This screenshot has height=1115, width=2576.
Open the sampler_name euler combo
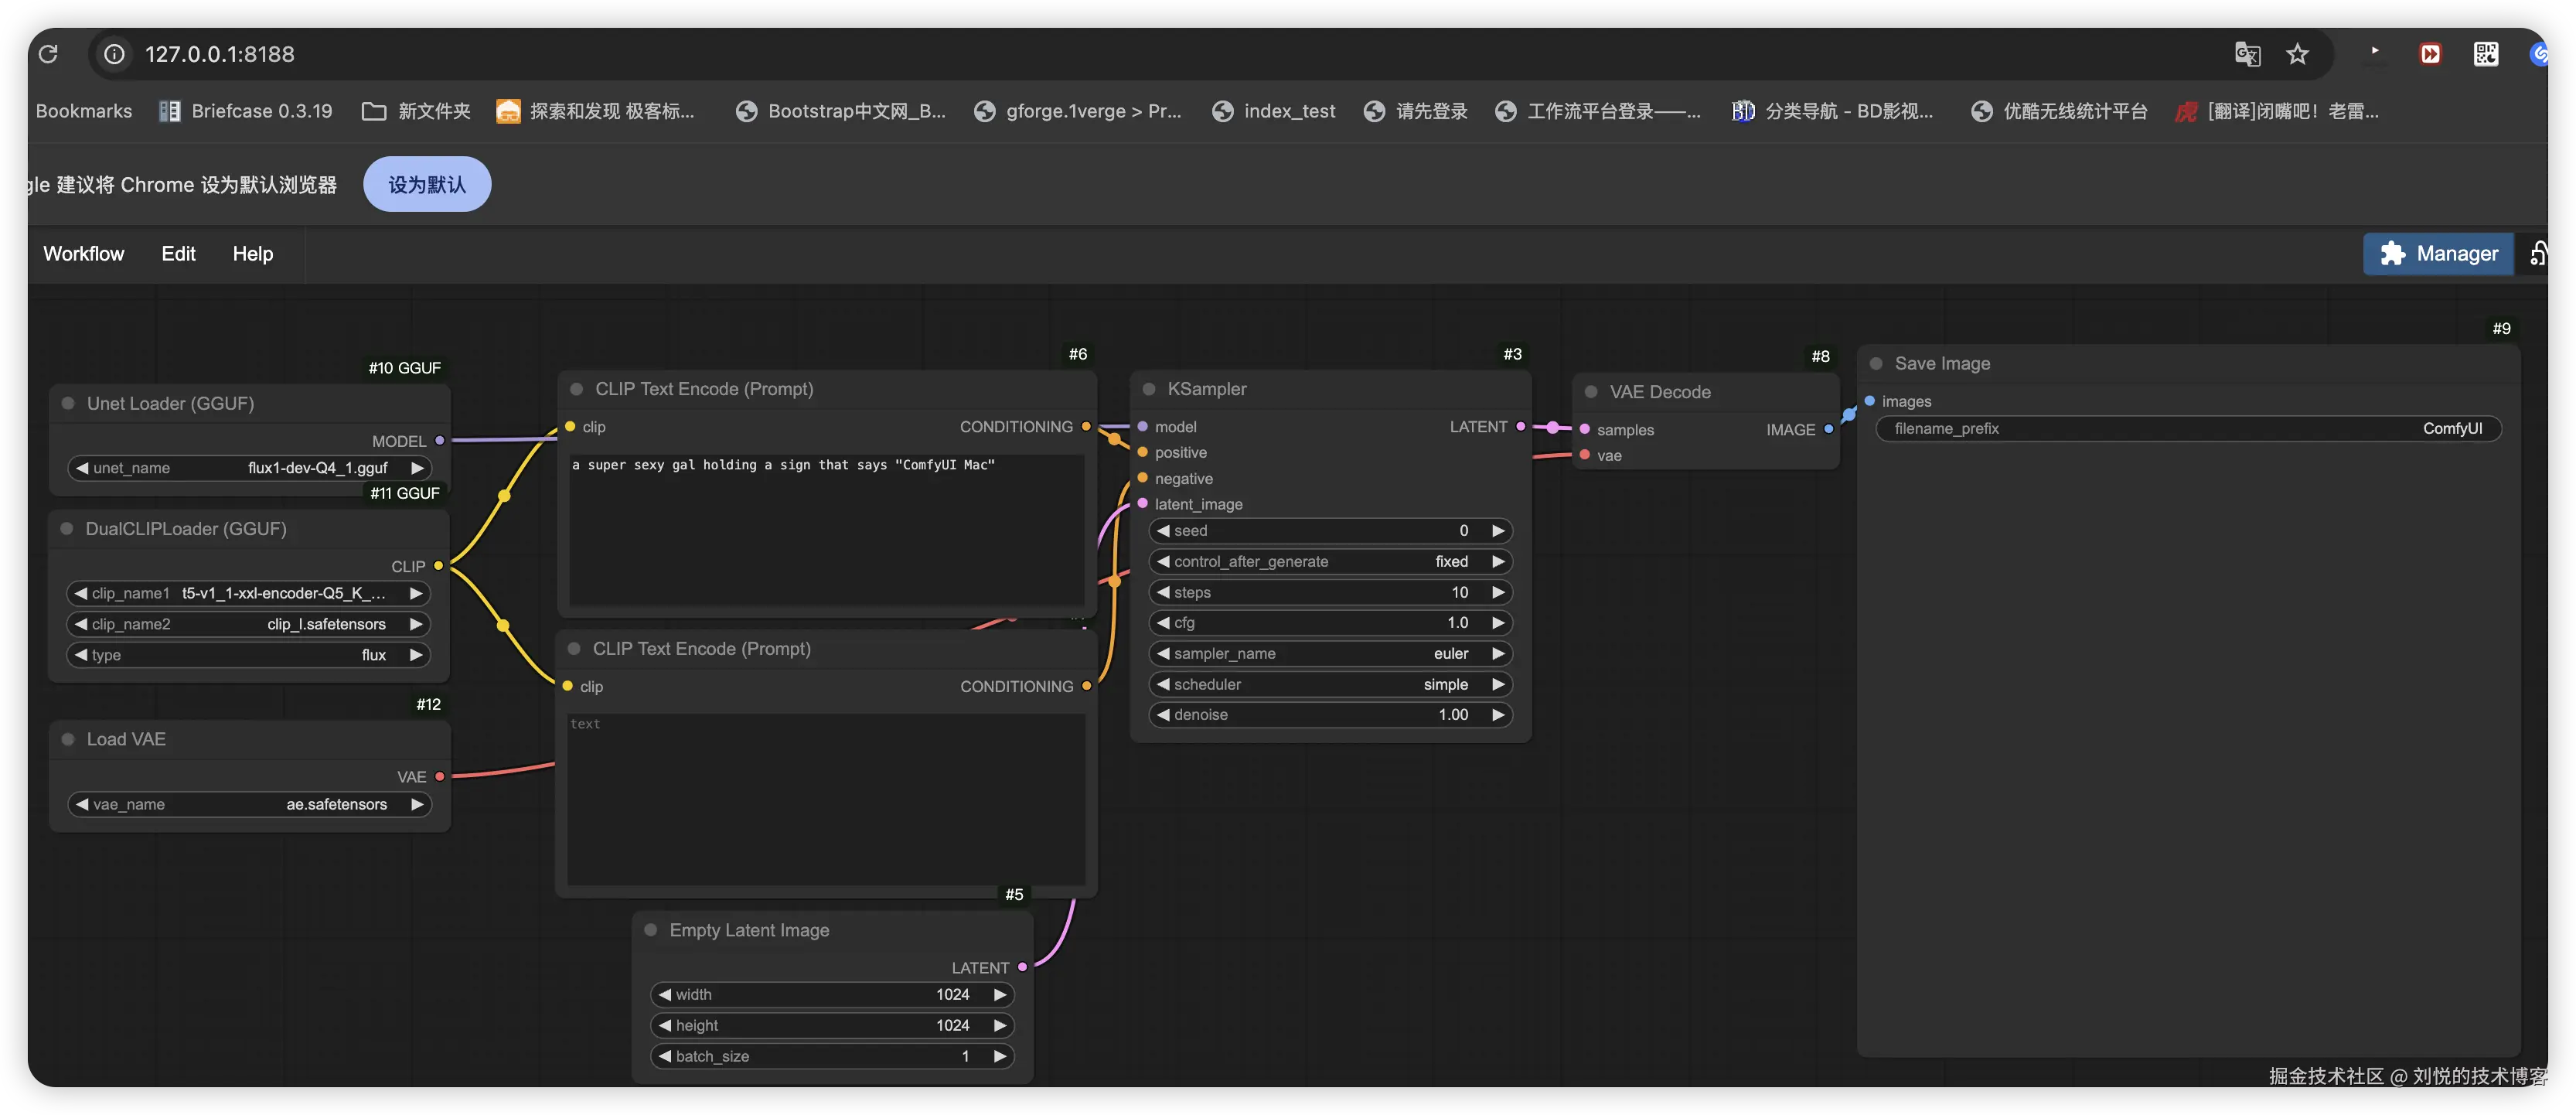coord(1329,654)
